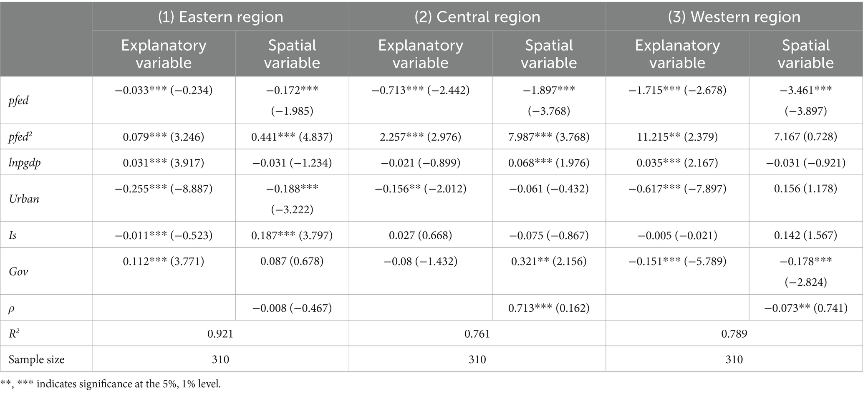
Task: Click the Eastern Spatial variable subheader
Action: click(292, 54)
